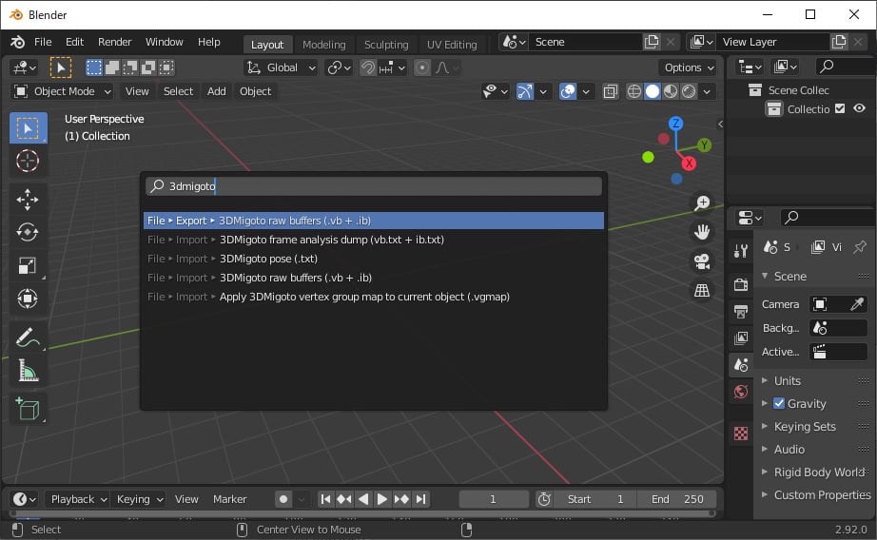877x540 pixels.
Task: Open the Output properties tab
Action: tap(741, 312)
